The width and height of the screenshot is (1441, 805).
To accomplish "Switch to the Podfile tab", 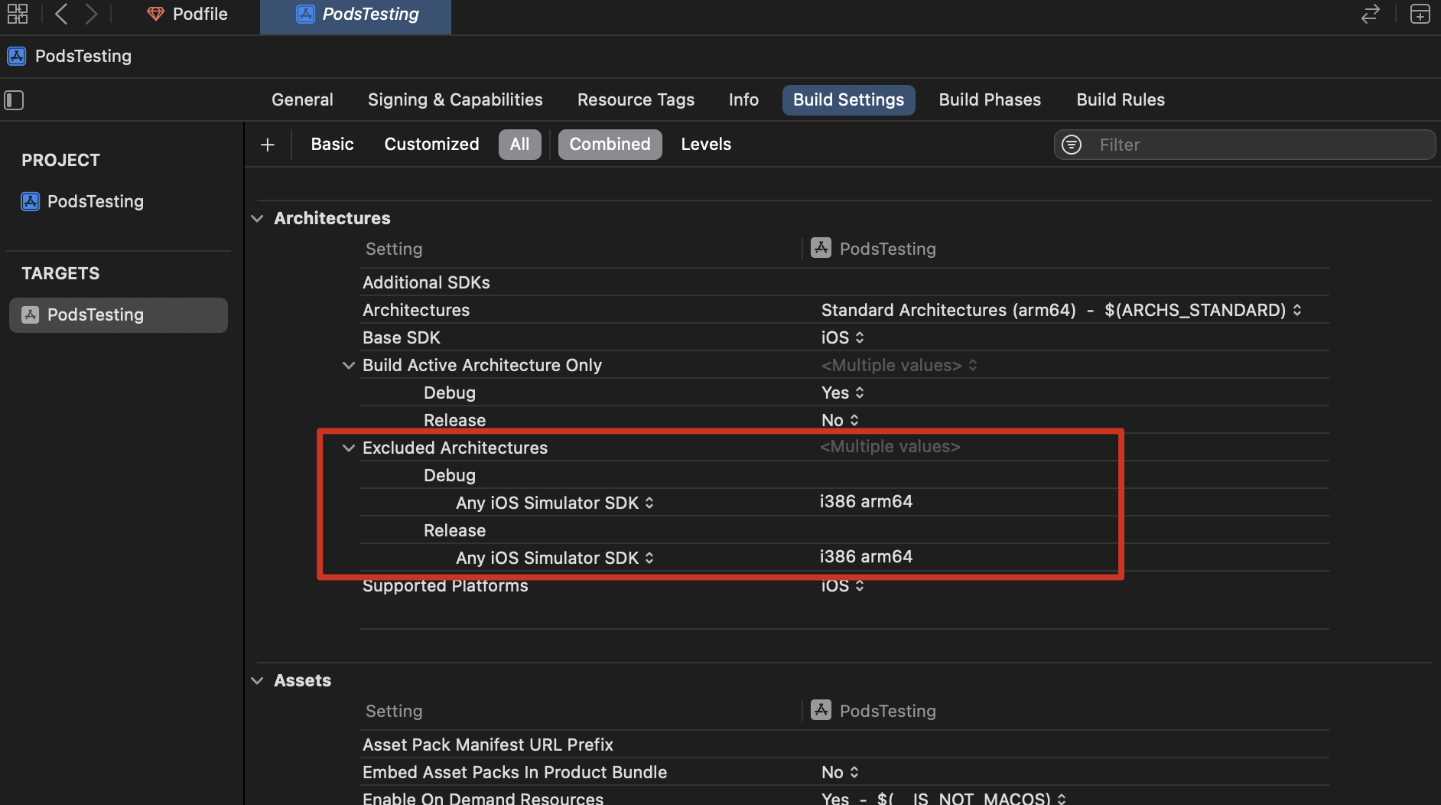I will [188, 14].
